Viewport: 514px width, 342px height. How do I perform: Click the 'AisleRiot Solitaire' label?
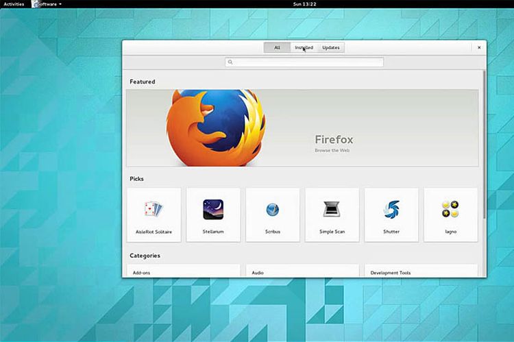coord(154,232)
